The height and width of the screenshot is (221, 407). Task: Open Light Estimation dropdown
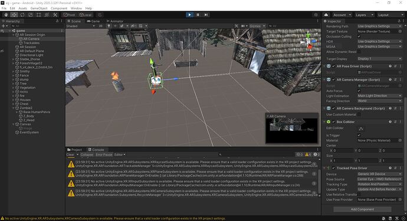click(x=379, y=96)
